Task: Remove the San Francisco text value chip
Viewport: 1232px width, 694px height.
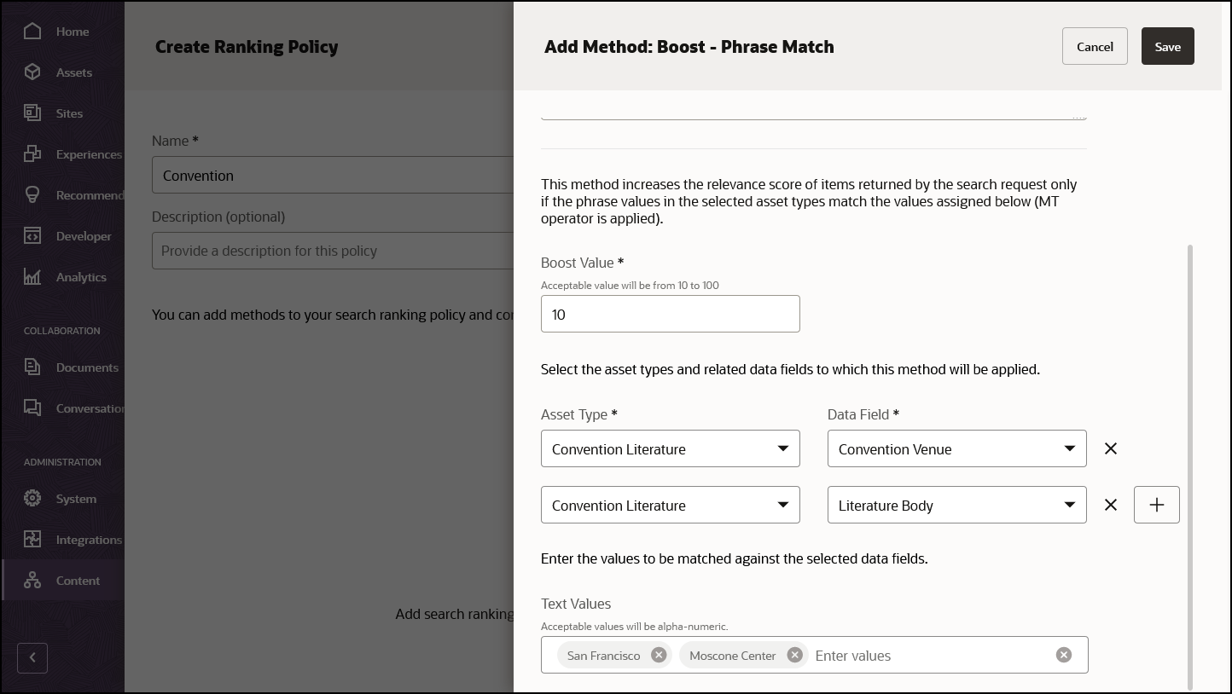Action: (x=659, y=655)
